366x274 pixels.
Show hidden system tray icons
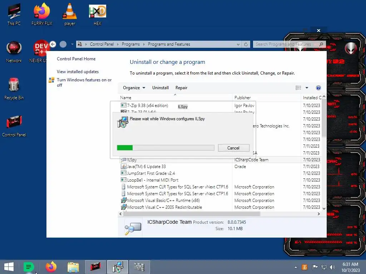point(296,267)
